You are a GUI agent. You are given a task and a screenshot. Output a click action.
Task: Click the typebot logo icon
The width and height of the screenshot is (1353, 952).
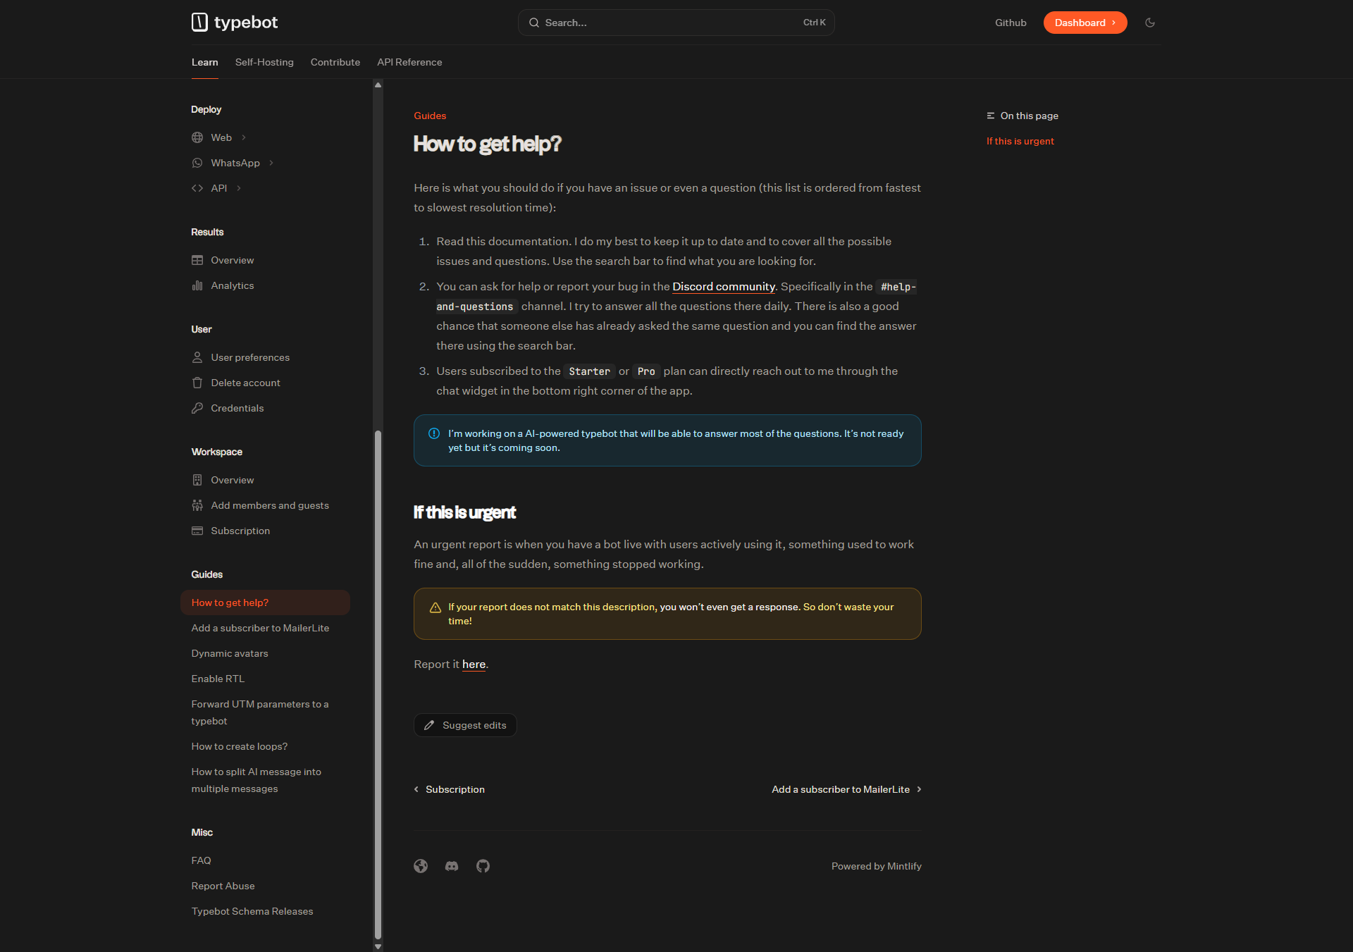(x=199, y=23)
